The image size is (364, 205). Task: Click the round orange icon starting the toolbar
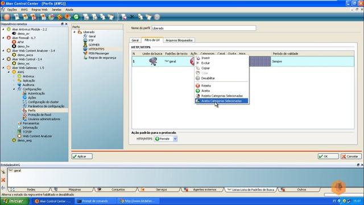[7, 17]
